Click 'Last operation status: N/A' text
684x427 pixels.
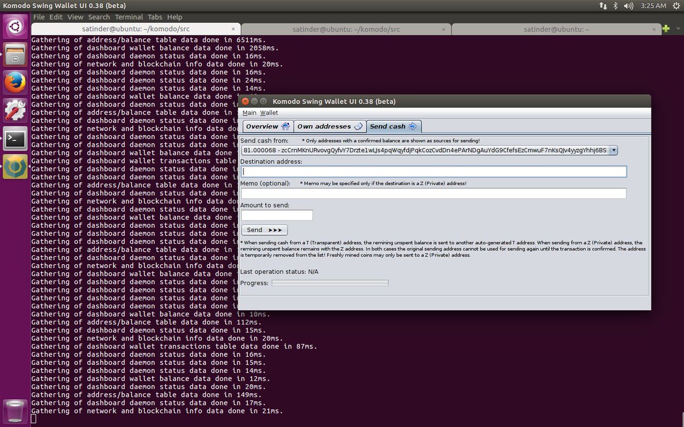coord(279,272)
